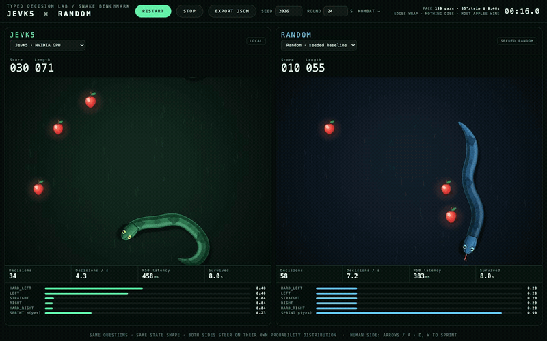Click the RESTART button
Screen dimensions: 547x341
(x=153, y=11)
